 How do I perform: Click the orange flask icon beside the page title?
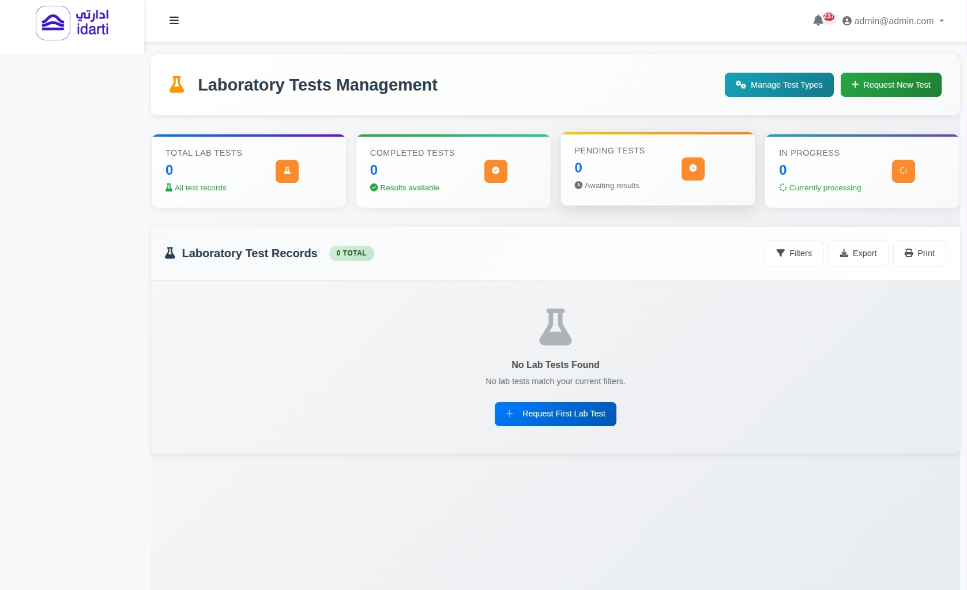click(176, 85)
